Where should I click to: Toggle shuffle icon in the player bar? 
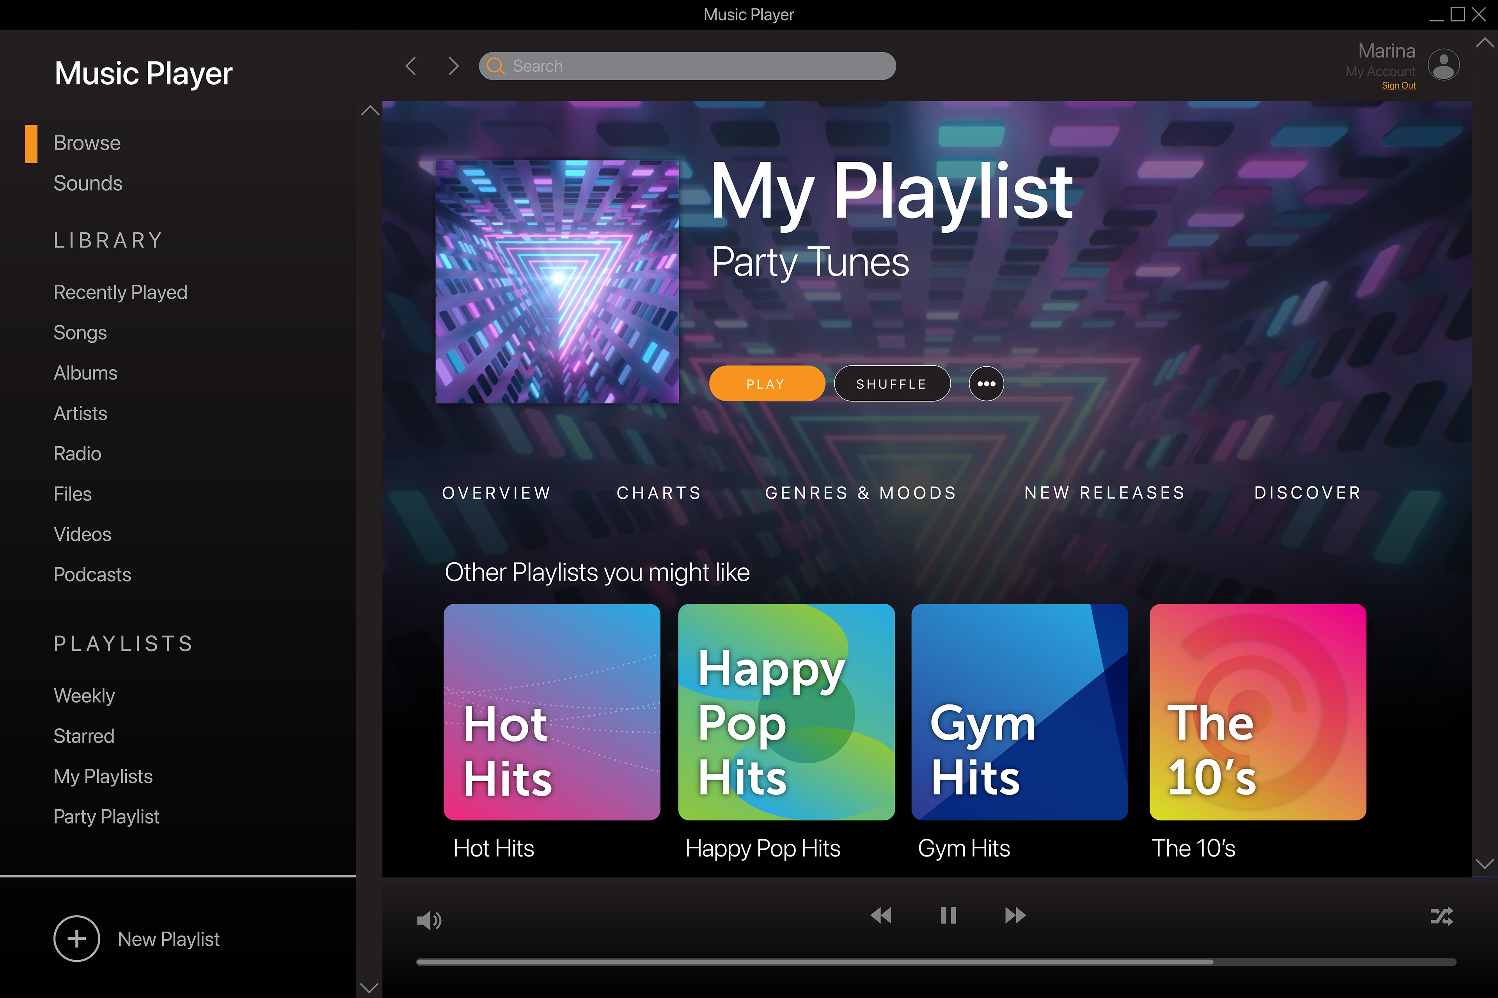coord(1442,917)
